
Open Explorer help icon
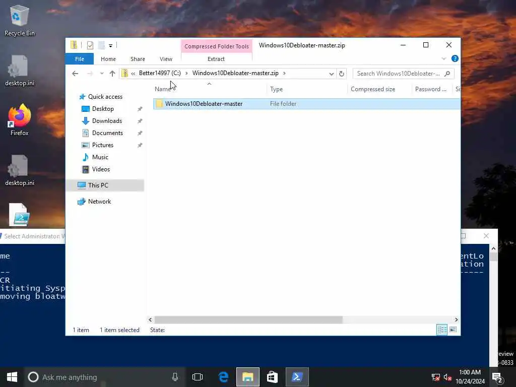455,58
